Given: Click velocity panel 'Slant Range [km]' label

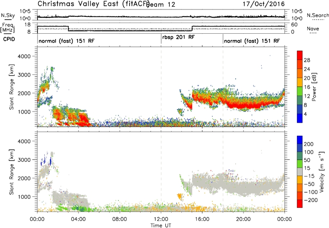Looking at the screenshot, I should [12, 172].
